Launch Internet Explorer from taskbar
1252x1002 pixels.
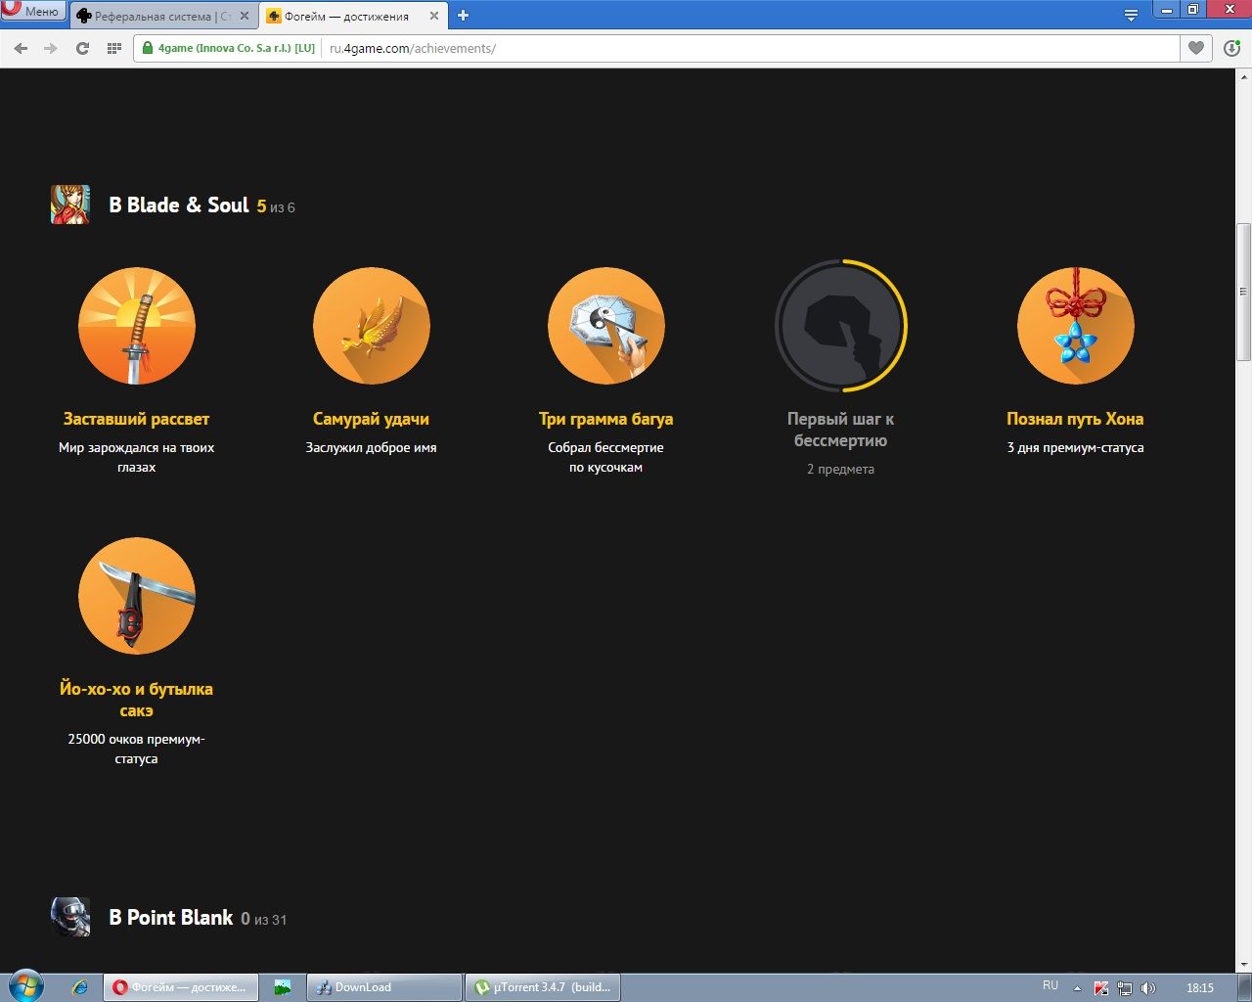point(80,987)
